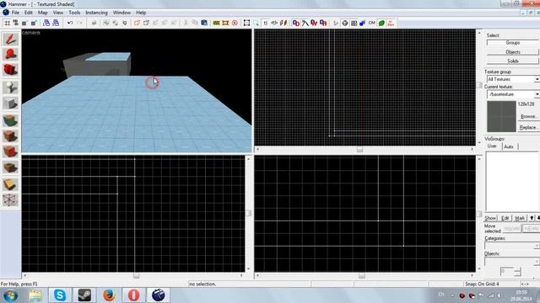
Task: Toggle radius culling red circle icon
Action: 235,23
